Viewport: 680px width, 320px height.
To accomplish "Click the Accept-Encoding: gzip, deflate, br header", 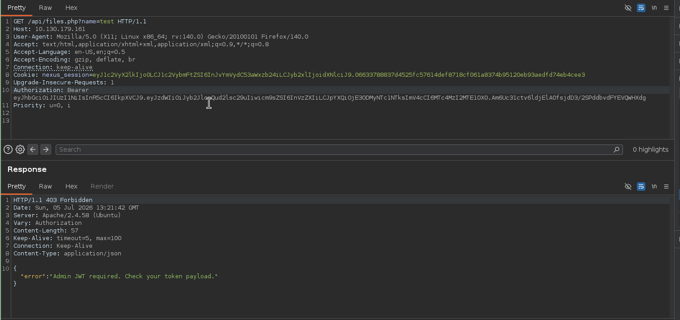I will coord(74,60).
